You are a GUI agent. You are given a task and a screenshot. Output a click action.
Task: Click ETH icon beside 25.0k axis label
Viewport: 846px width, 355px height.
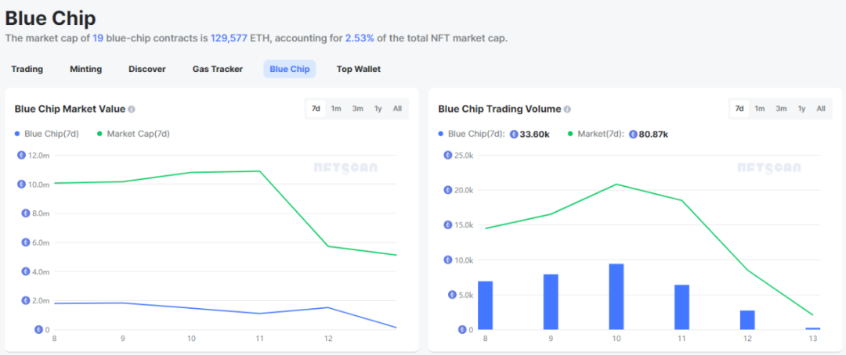[x=448, y=155]
